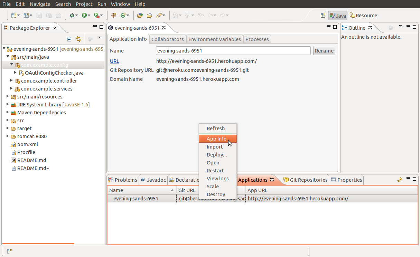Click the Rename button

(324, 51)
